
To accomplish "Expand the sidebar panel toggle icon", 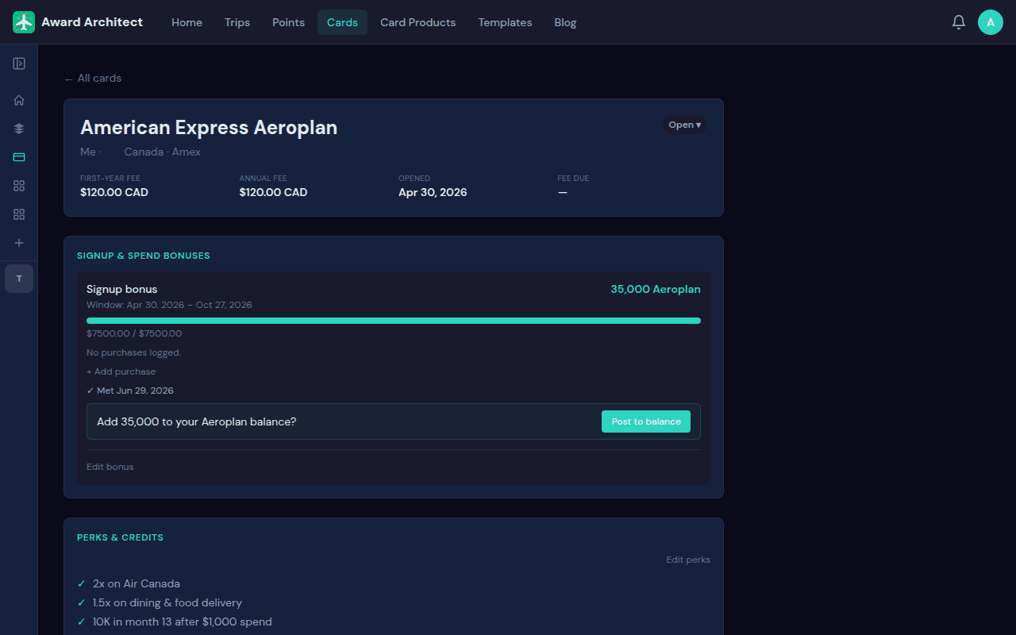I will pos(19,63).
